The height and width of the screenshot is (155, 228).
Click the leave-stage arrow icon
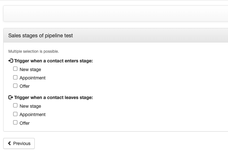11,97
